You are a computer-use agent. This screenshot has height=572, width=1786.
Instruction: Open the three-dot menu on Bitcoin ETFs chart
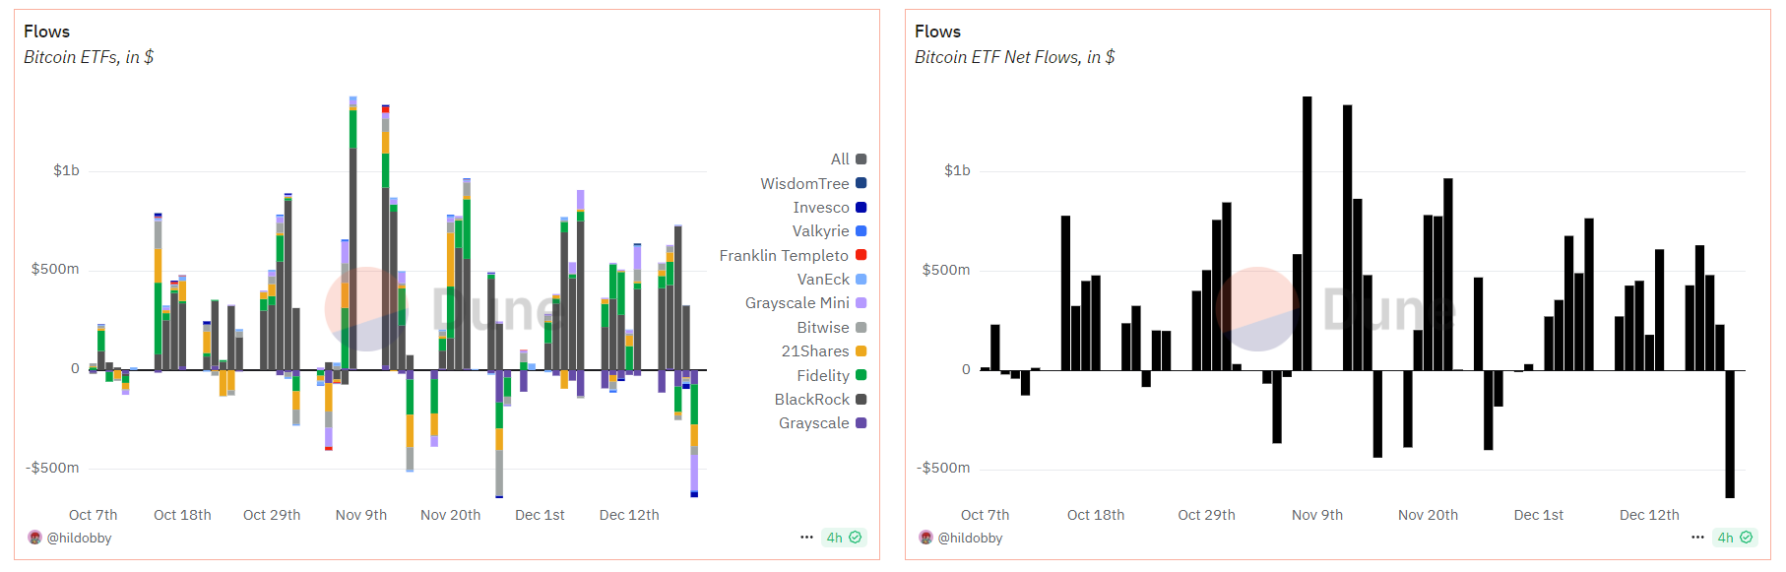[x=806, y=538]
